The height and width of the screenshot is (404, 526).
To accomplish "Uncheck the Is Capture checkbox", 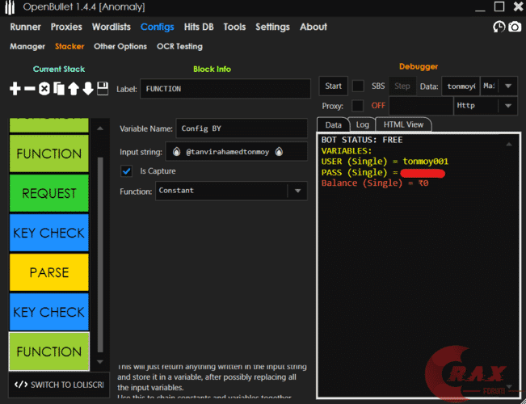I will click(126, 170).
